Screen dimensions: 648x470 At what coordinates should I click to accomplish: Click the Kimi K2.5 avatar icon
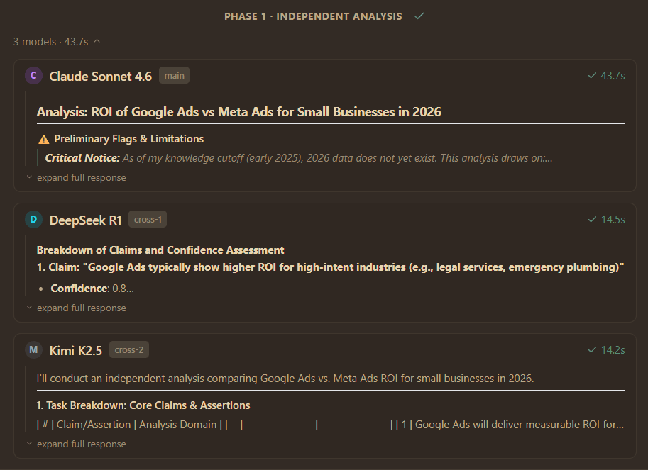pyautogui.click(x=33, y=349)
